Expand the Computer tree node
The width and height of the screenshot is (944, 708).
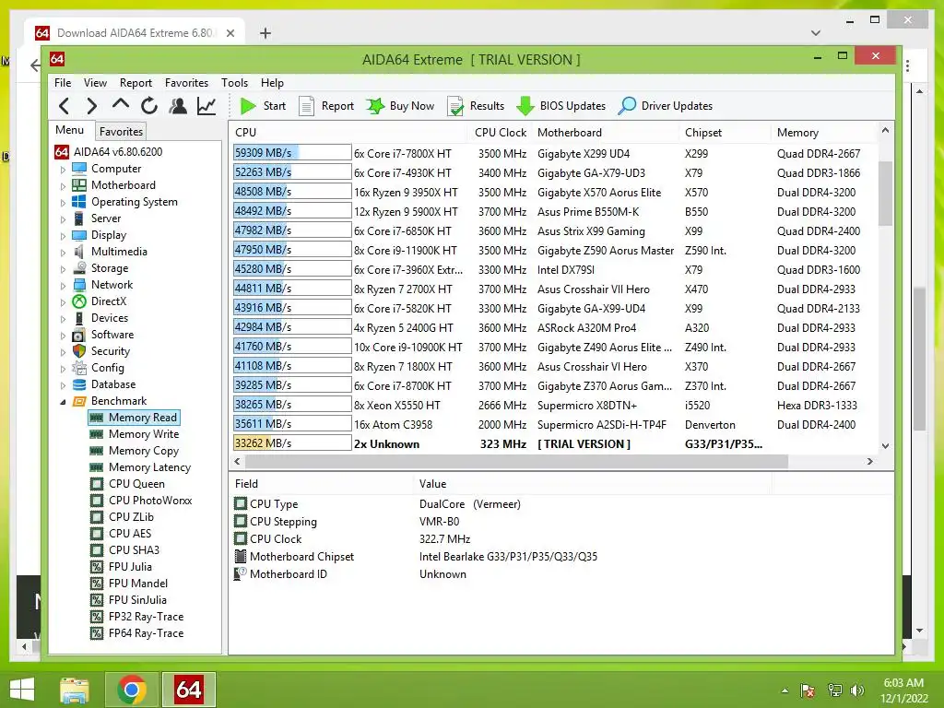pyautogui.click(x=63, y=170)
